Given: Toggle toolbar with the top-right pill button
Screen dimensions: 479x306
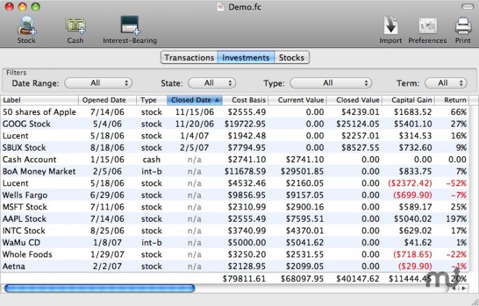Looking at the screenshot, I should click(x=467, y=7).
